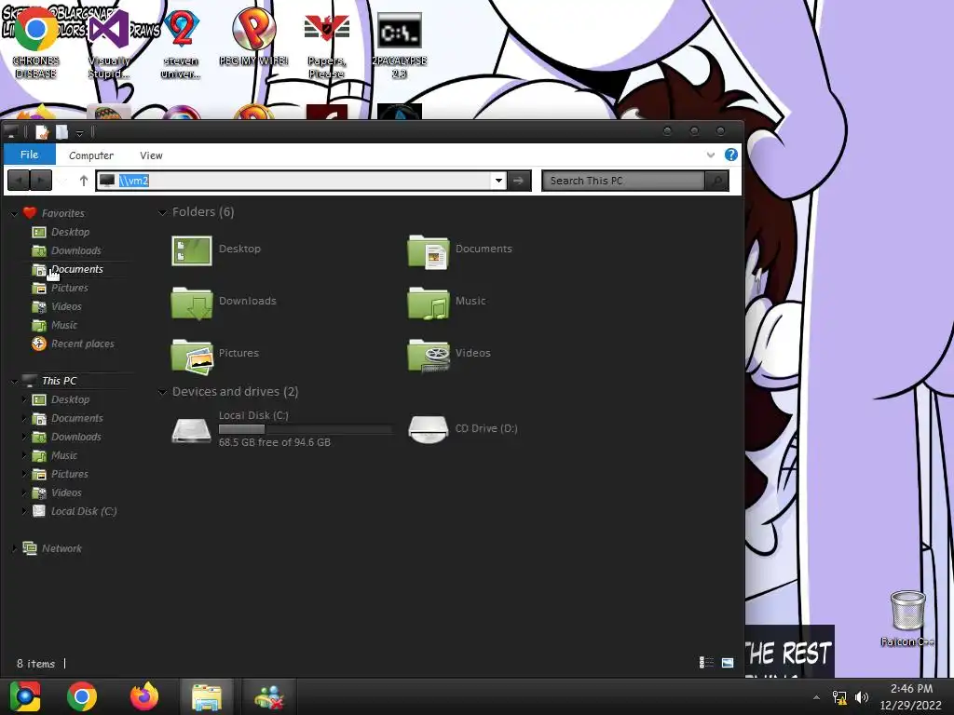Select Network in navigation pane

(61, 548)
